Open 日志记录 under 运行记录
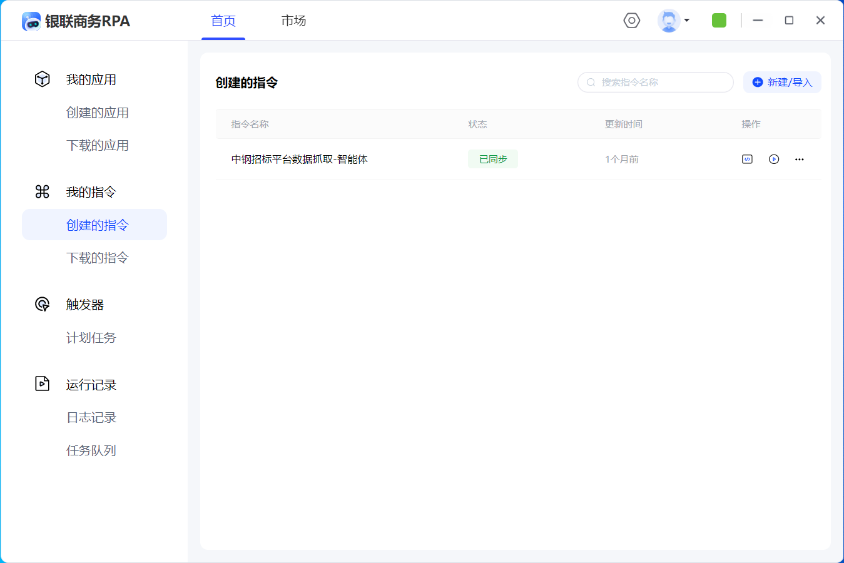This screenshot has width=844, height=563. 91,417
